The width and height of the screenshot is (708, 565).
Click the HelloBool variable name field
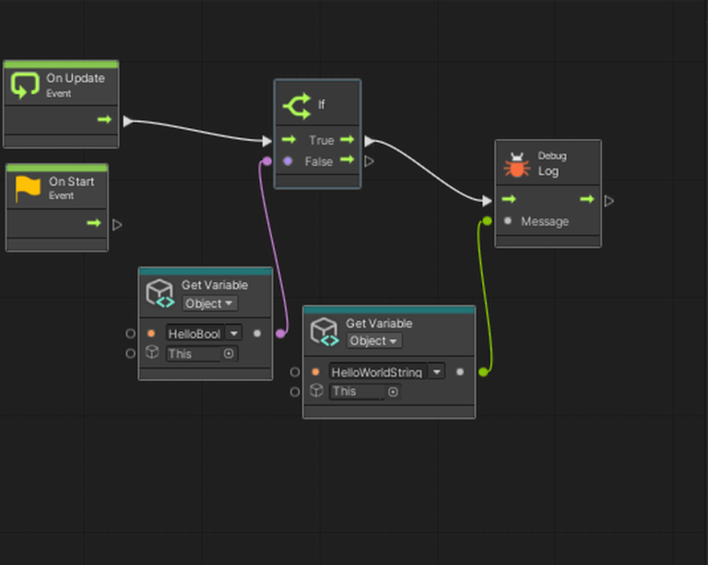[194, 334]
